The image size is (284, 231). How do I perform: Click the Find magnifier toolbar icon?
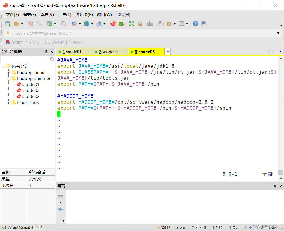tap(63, 24)
